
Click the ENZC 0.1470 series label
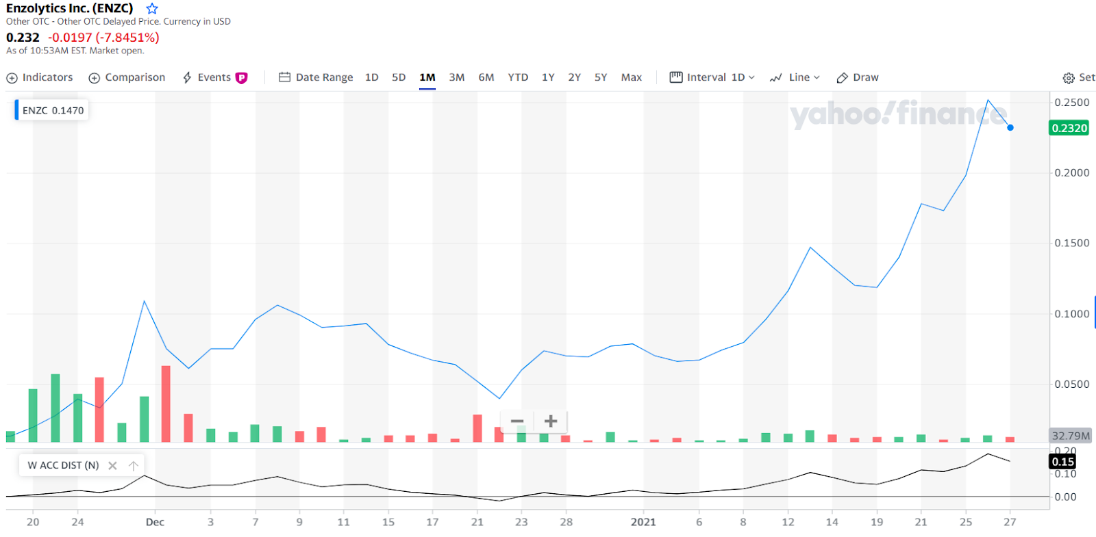(x=53, y=110)
